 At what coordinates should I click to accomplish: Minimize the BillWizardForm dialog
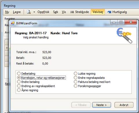click(114, 22)
